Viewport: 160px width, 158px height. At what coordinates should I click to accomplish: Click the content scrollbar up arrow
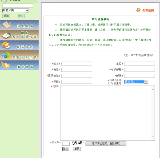pyautogui.click(x=153, y=90)
